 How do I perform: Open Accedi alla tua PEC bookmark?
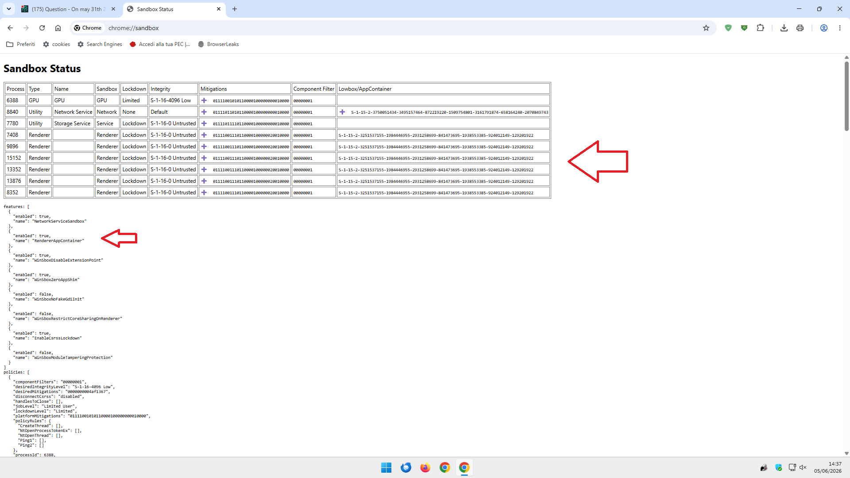(x=160, y=44)
